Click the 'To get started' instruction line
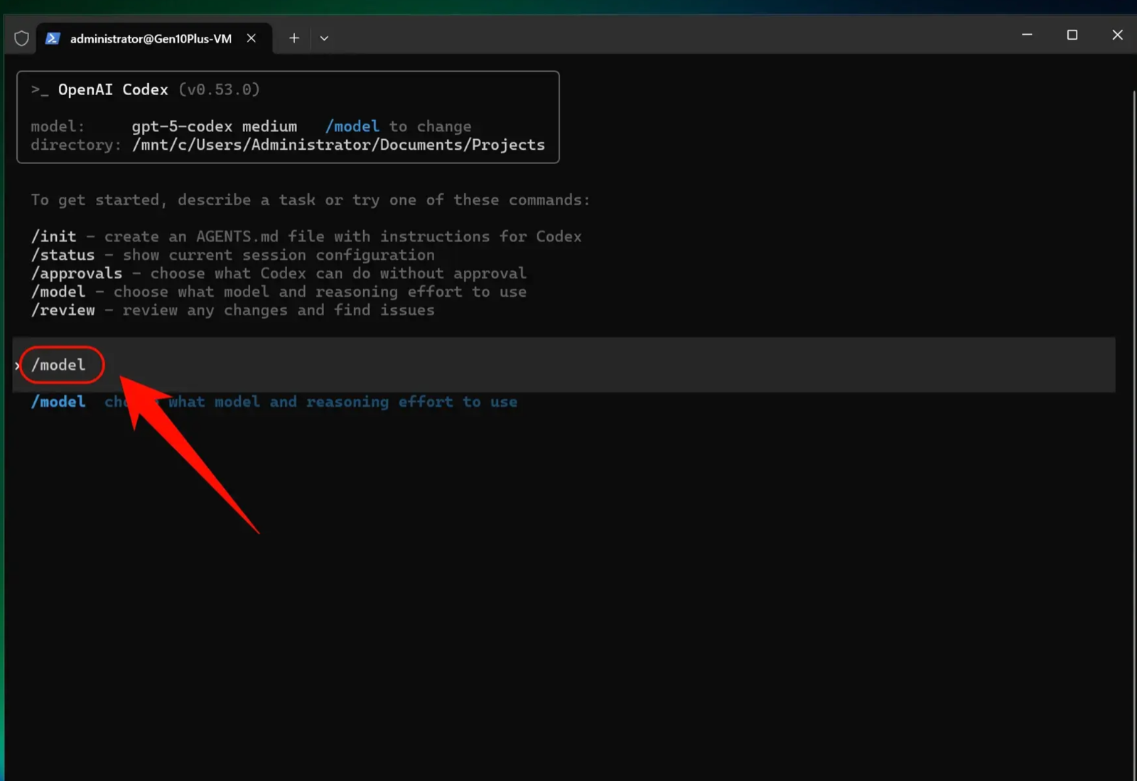This screenshot has width=1137, height=781. 311,200
